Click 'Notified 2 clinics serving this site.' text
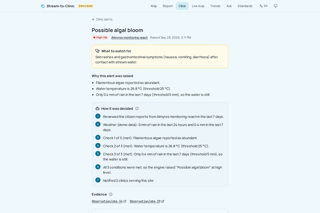This screenshot has height=213, width=320. 129,180
